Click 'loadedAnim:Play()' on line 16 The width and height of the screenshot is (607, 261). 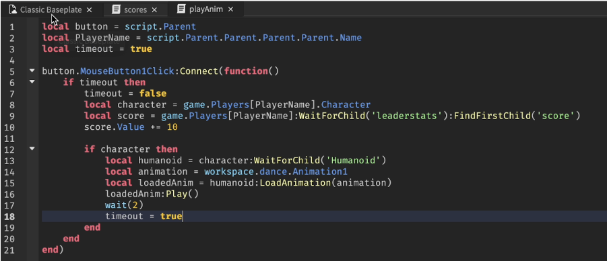tap(152, 194)
